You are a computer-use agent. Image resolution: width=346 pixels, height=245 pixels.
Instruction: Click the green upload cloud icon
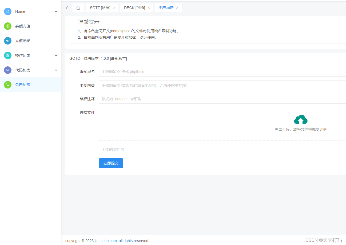(x=301, y=119)
